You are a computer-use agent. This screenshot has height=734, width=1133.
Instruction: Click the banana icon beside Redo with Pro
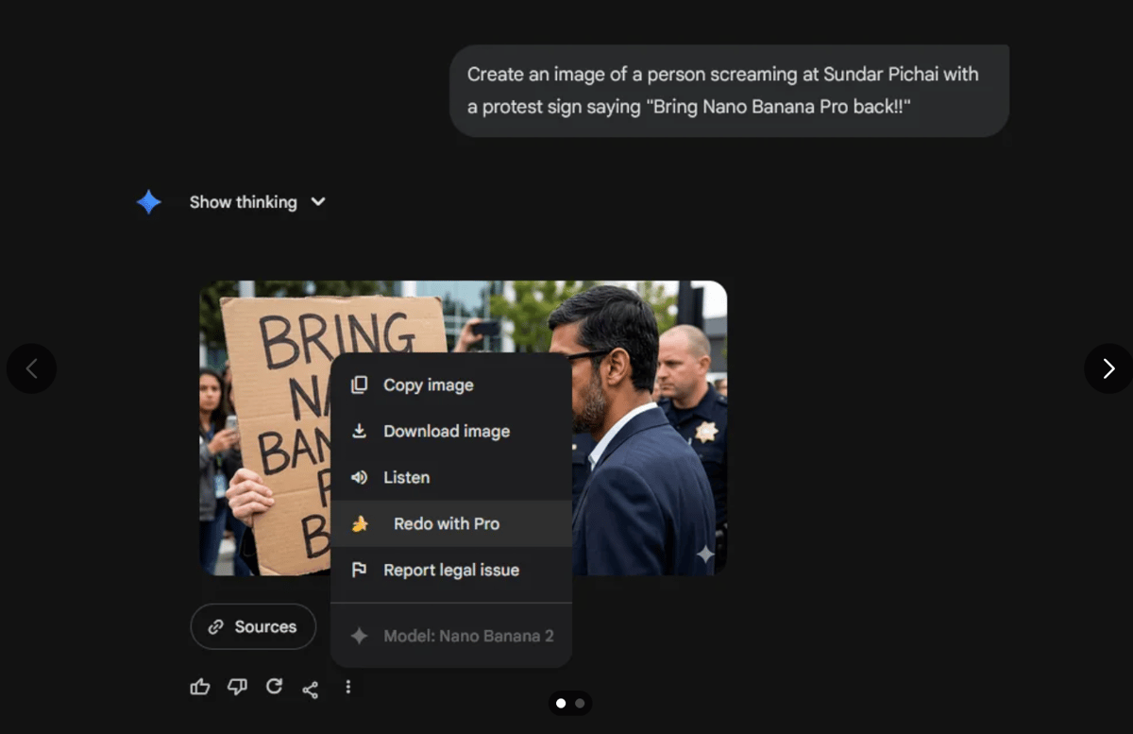point(359,523)
